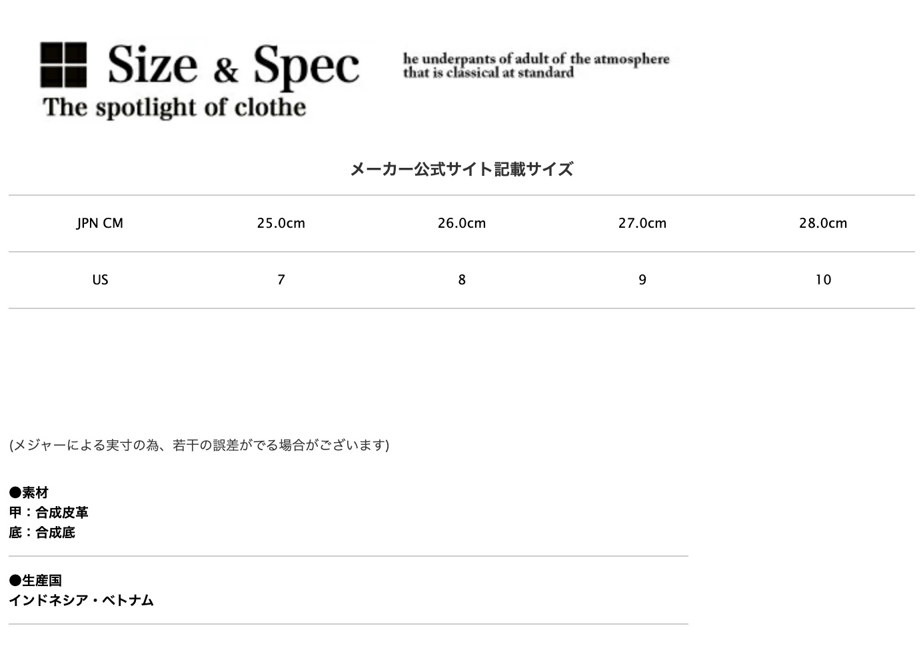Click the インドネシア・ベトナム country text
This screenshot has width=921, height=650.
(x=81, y=601)
